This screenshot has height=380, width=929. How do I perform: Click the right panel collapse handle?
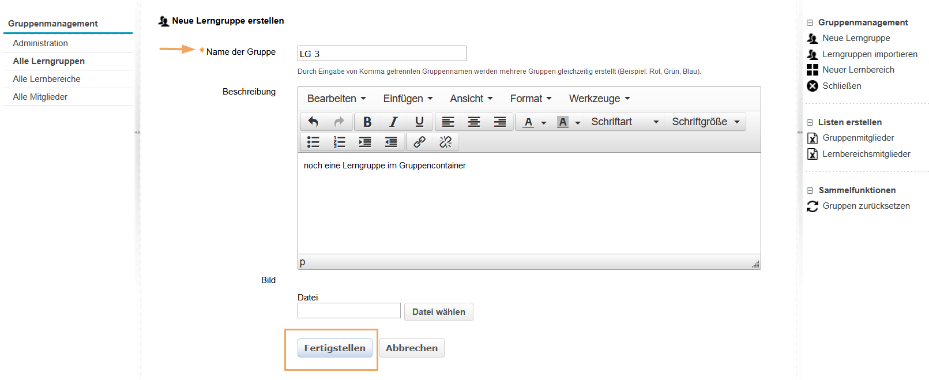800,133
